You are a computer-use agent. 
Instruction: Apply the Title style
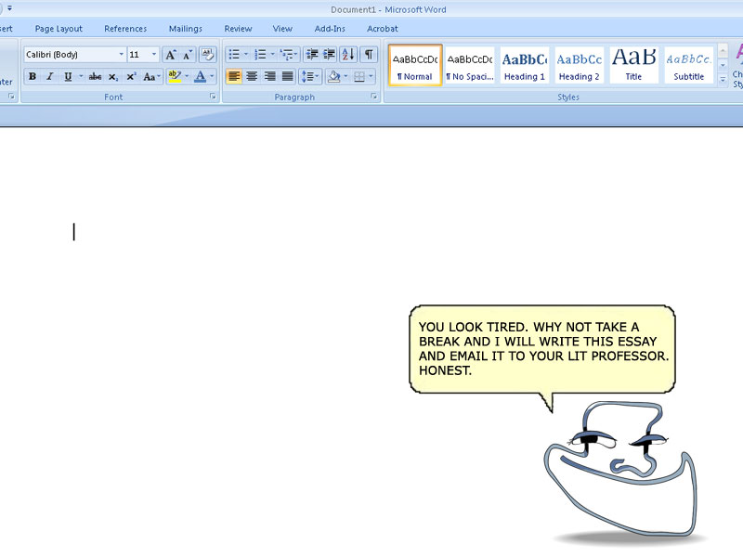pyautogui.click(x=633, y=65)
